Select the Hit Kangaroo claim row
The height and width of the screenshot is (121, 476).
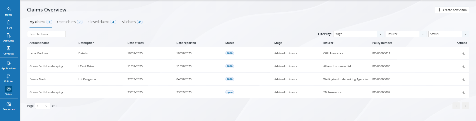pos(87,79)
